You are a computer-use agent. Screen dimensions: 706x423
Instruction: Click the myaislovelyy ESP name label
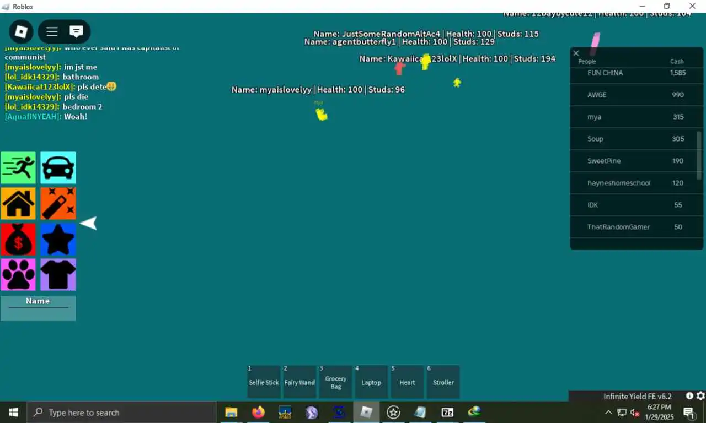coord(318,89)
